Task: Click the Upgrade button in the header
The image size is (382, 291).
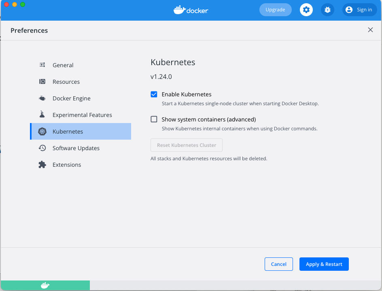Action: 275,10
